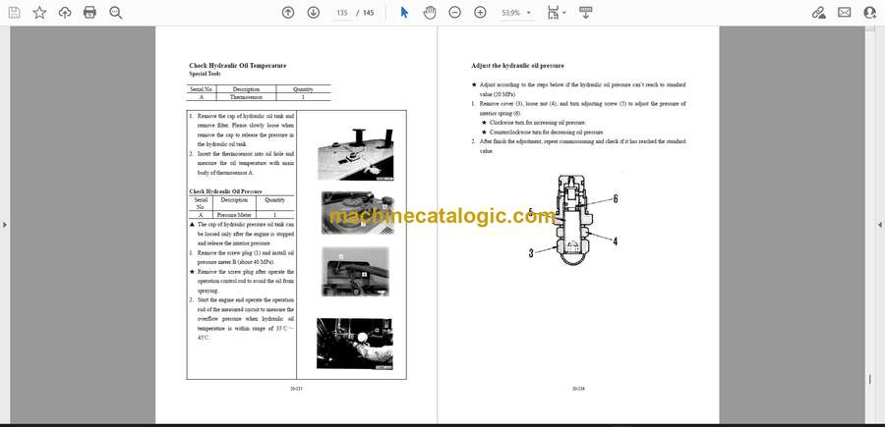Upload the file via the cloud icon
This screenshot has height=427, width=885.
coord(65,13)
